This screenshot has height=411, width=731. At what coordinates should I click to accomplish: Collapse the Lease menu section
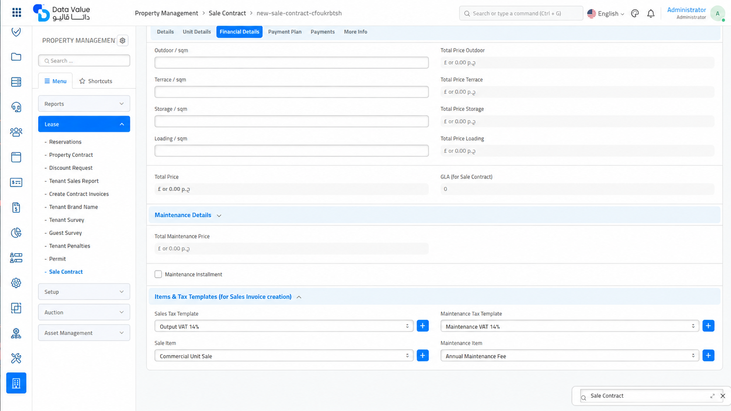pyautogui.click(x=84, y=124)
